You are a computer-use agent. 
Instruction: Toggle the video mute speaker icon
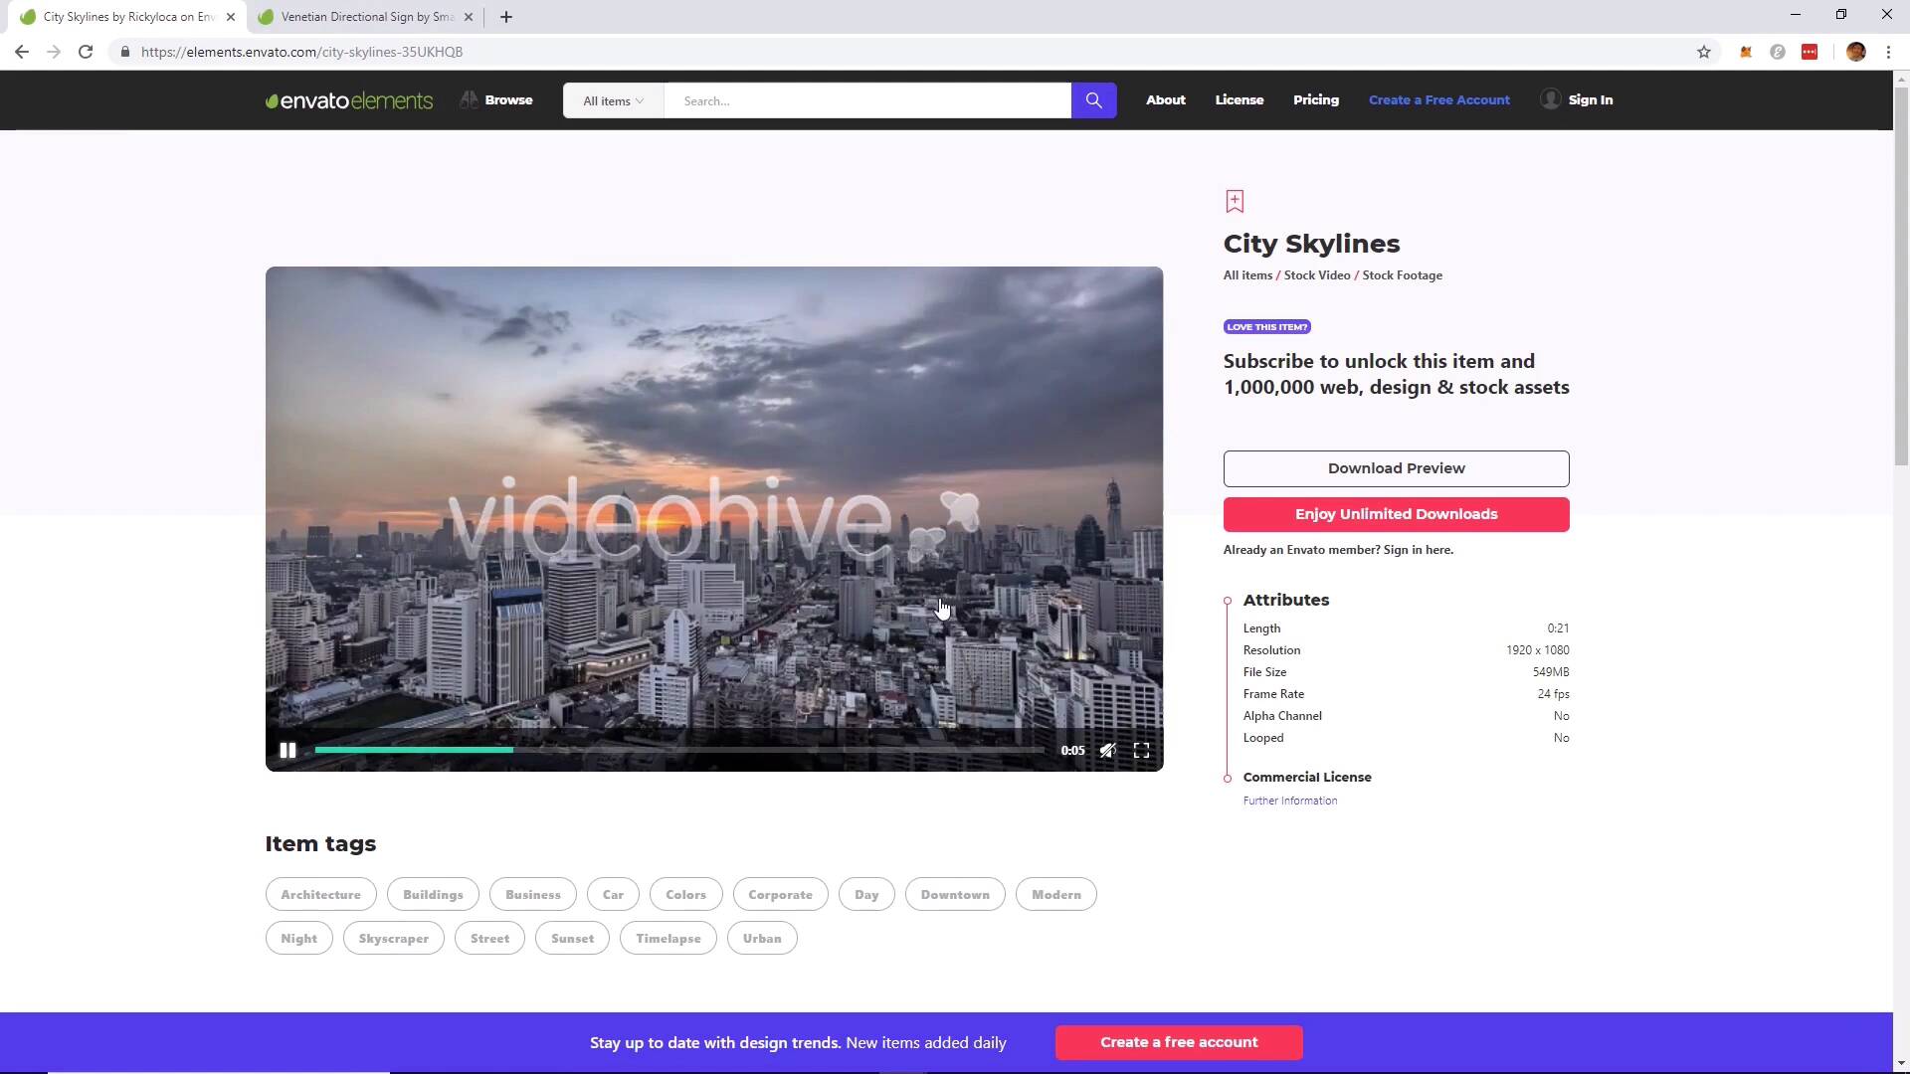(1107, 751)
